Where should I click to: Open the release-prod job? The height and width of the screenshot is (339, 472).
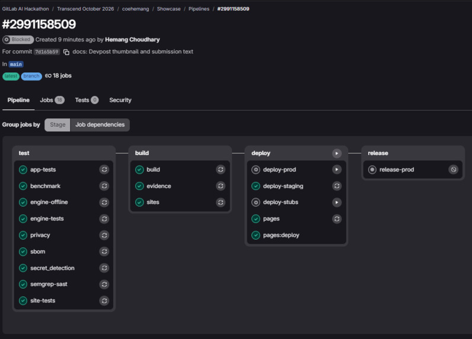[x=397, y=170]
